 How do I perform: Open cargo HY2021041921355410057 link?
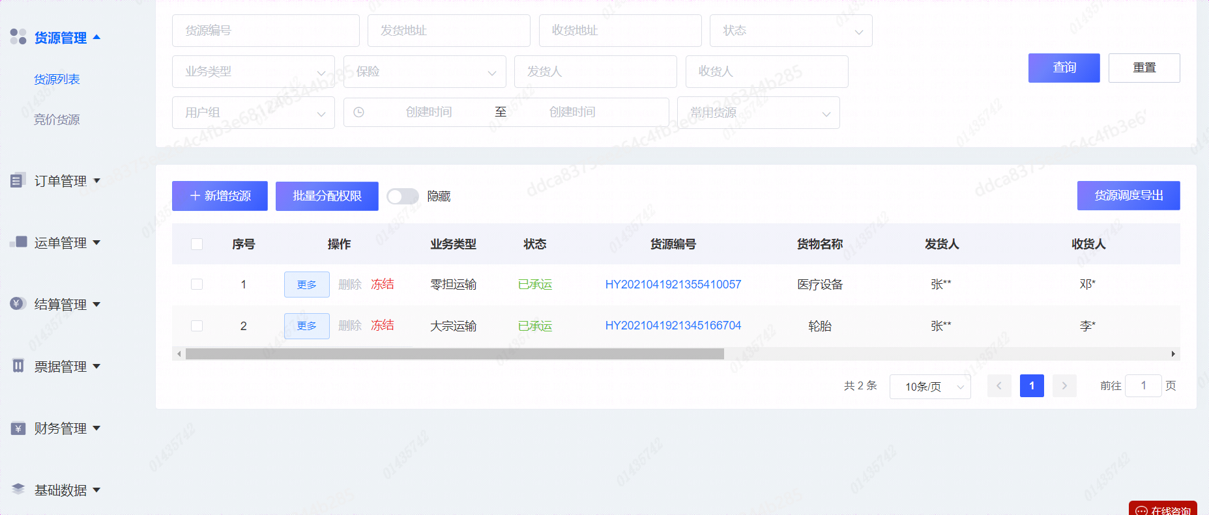(673, 285)
